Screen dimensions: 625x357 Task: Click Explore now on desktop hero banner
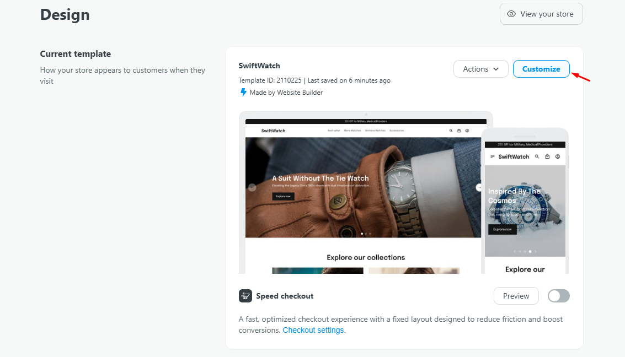click(x=283, y=196)
